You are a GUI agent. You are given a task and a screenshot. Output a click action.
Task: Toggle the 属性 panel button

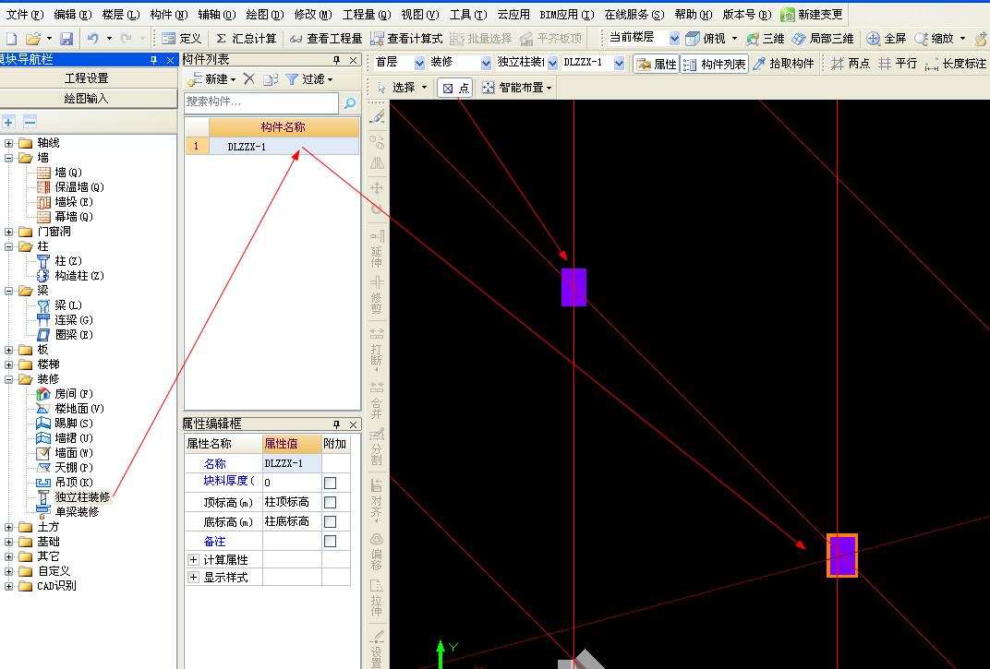(656, 64)
